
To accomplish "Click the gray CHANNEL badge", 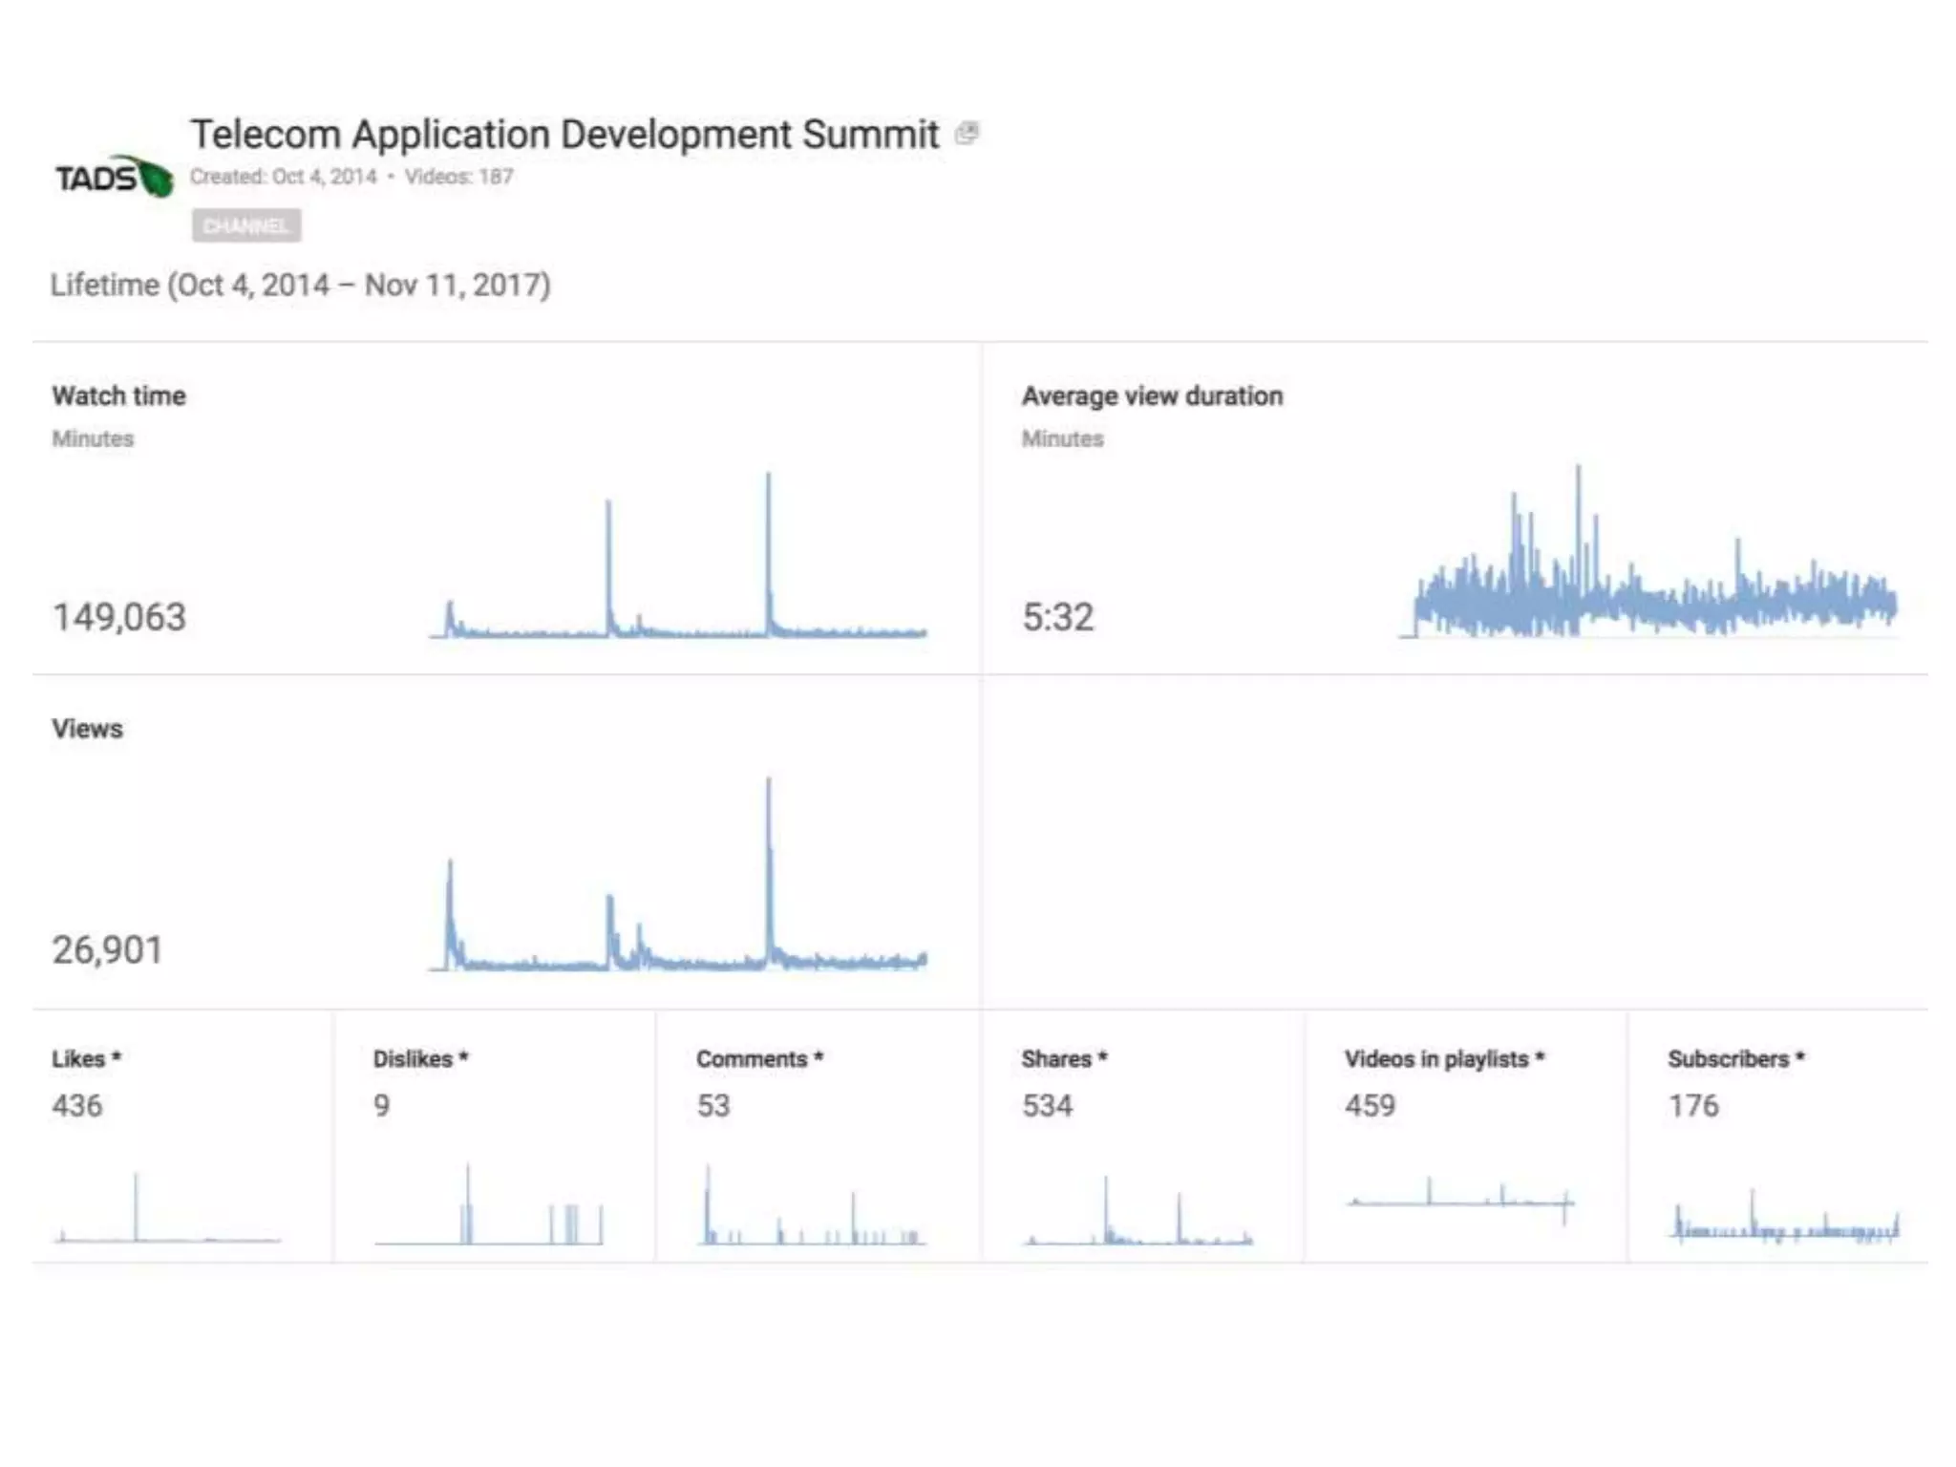I will [246, 225].
